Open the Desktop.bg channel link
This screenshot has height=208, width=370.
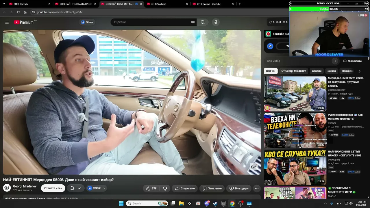[334, 159]
